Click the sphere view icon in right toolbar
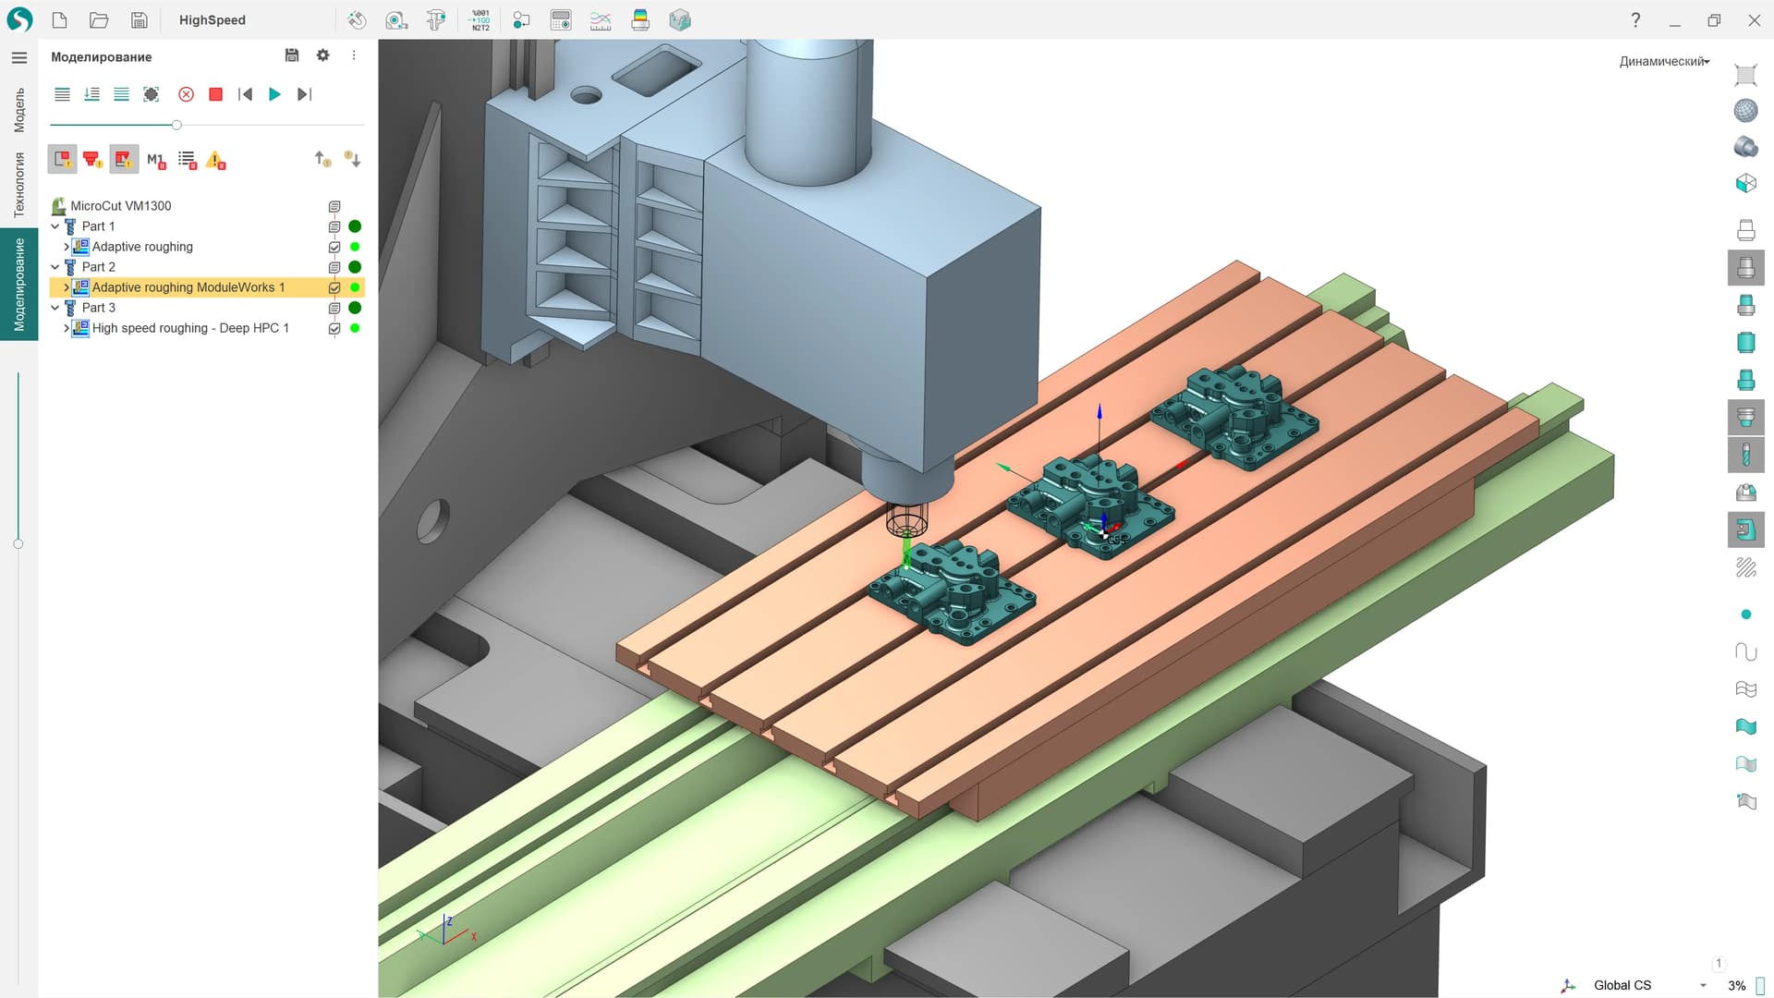Viewport: 1774px width, 998px height. pos(1745,111)
